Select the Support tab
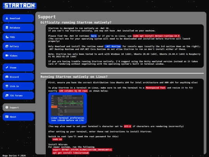209x157 pixels. (19, 107)
